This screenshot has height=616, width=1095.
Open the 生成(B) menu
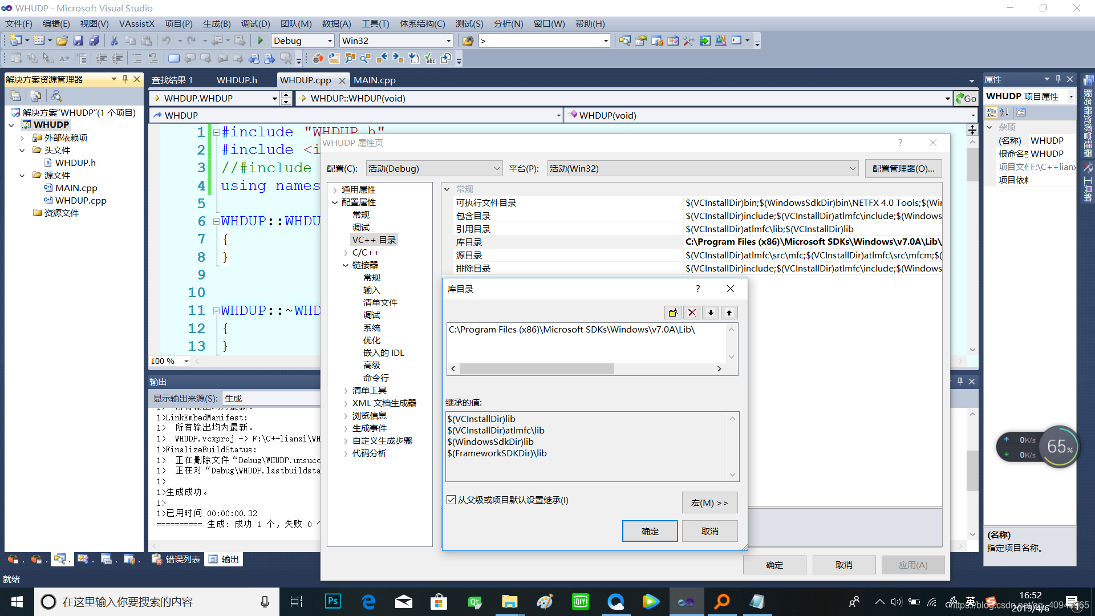(217, 23)
